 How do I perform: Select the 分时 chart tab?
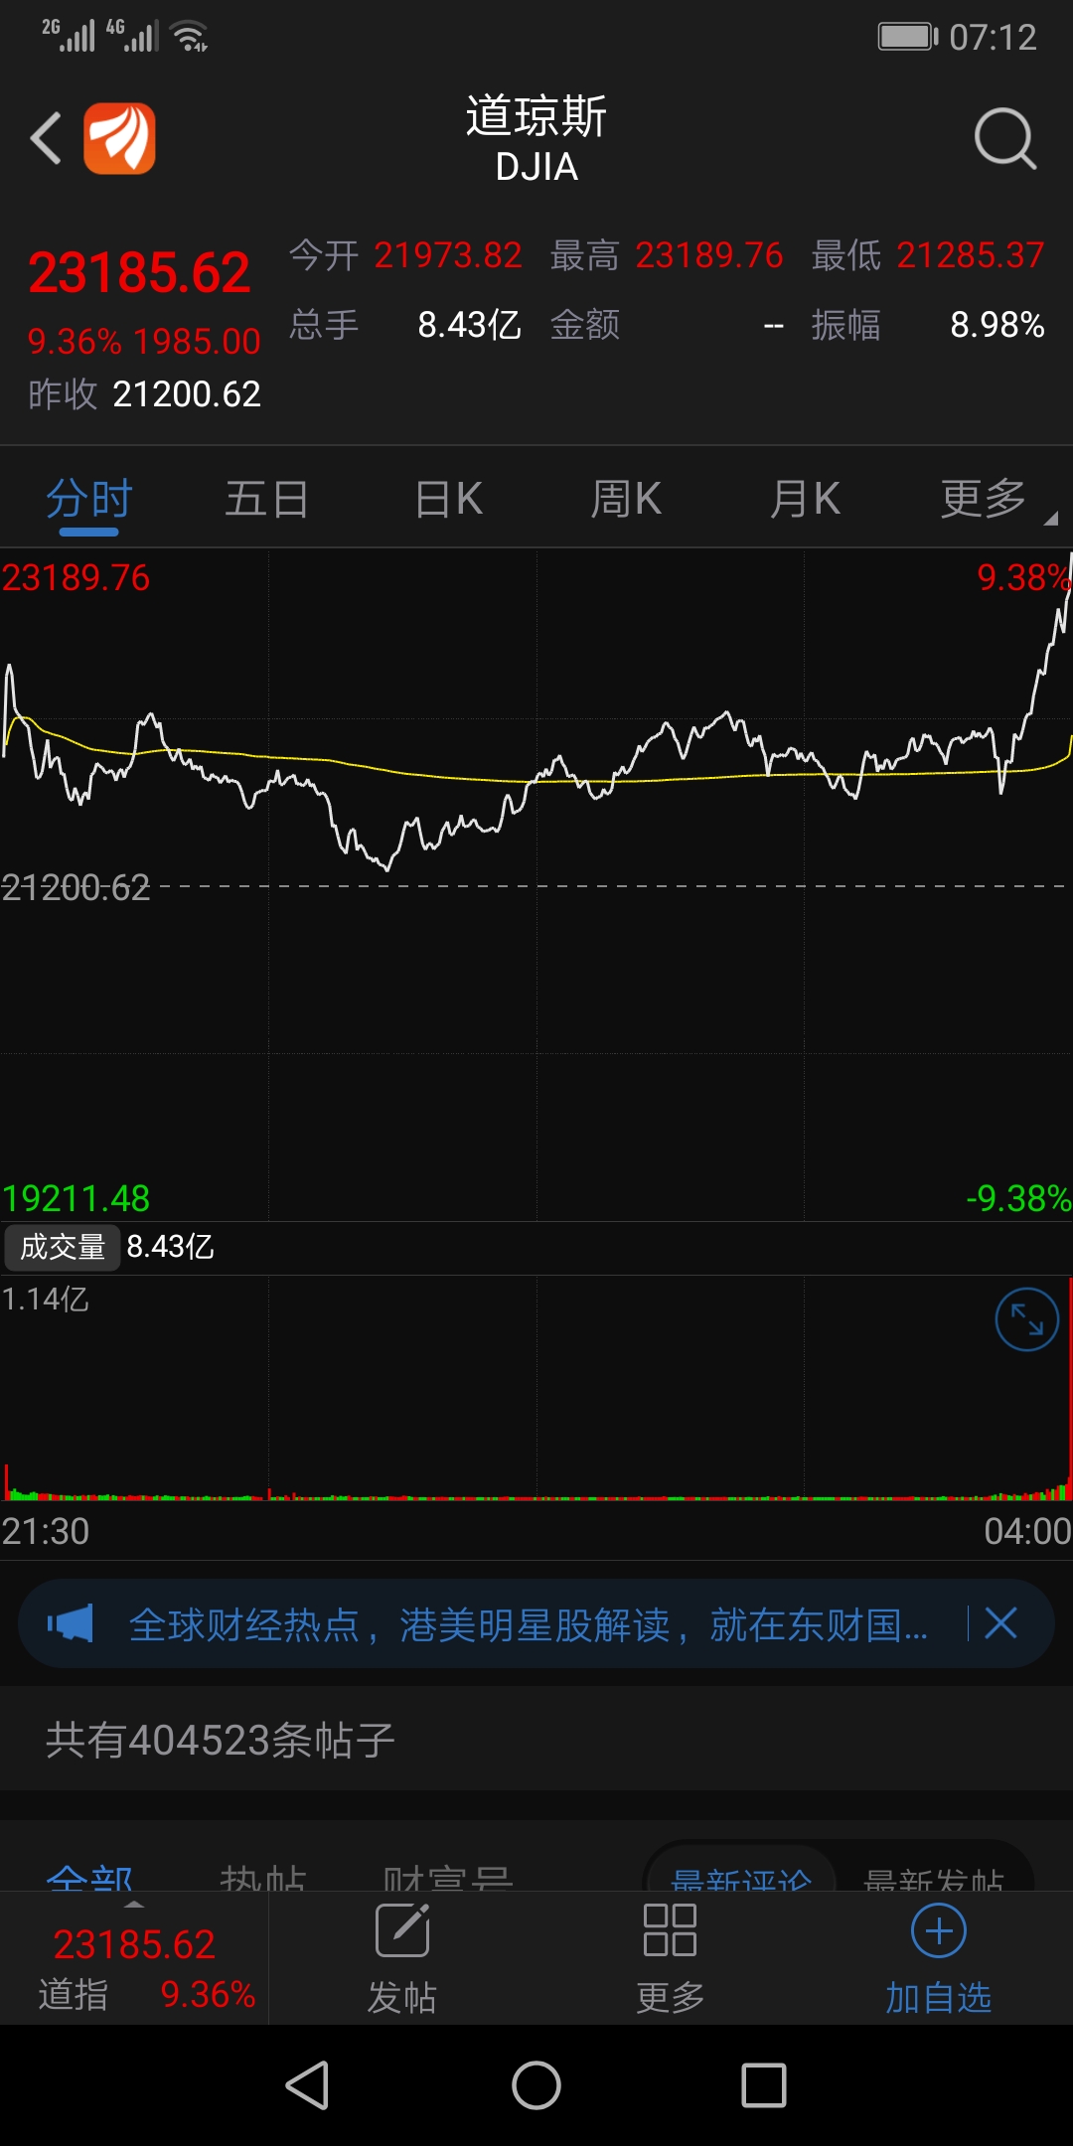89,499
